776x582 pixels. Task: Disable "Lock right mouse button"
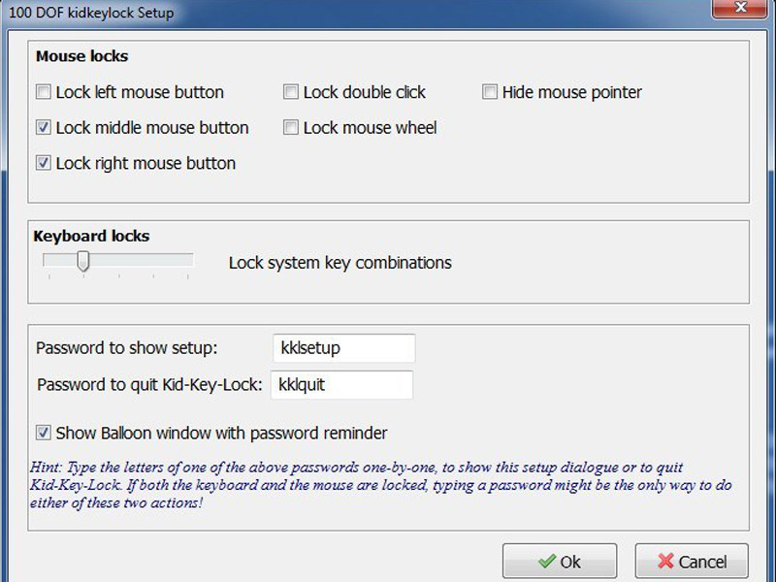[43, 163]
